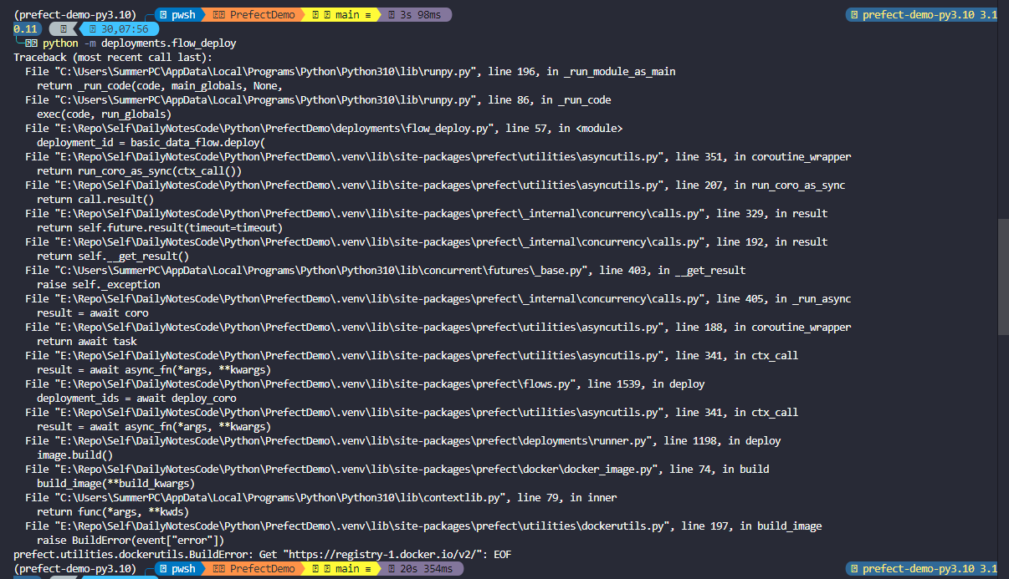The height and width of the screenshot is (579, 1009).
Task: Click calls.py line 405 _run_async entry
Action: tap(438, 298)
